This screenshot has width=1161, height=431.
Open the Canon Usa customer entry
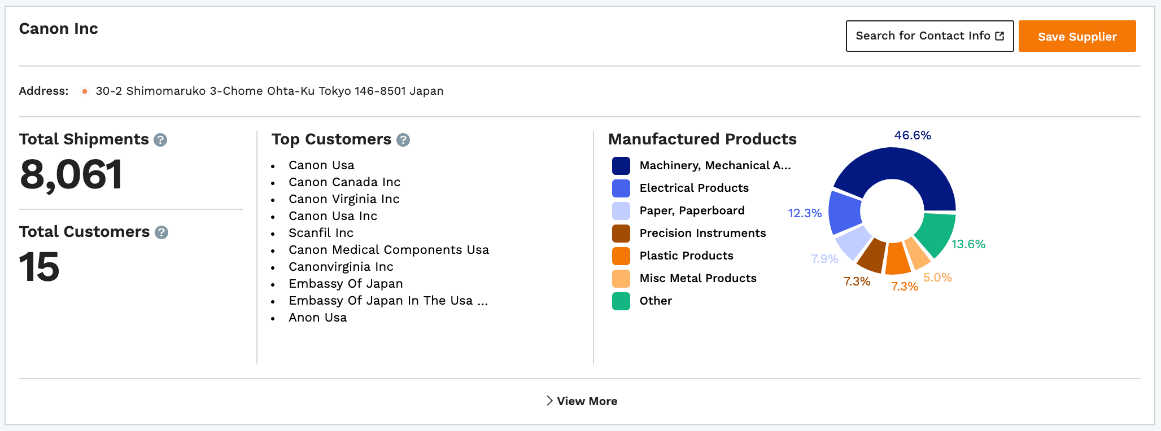(x=321, y=165)
